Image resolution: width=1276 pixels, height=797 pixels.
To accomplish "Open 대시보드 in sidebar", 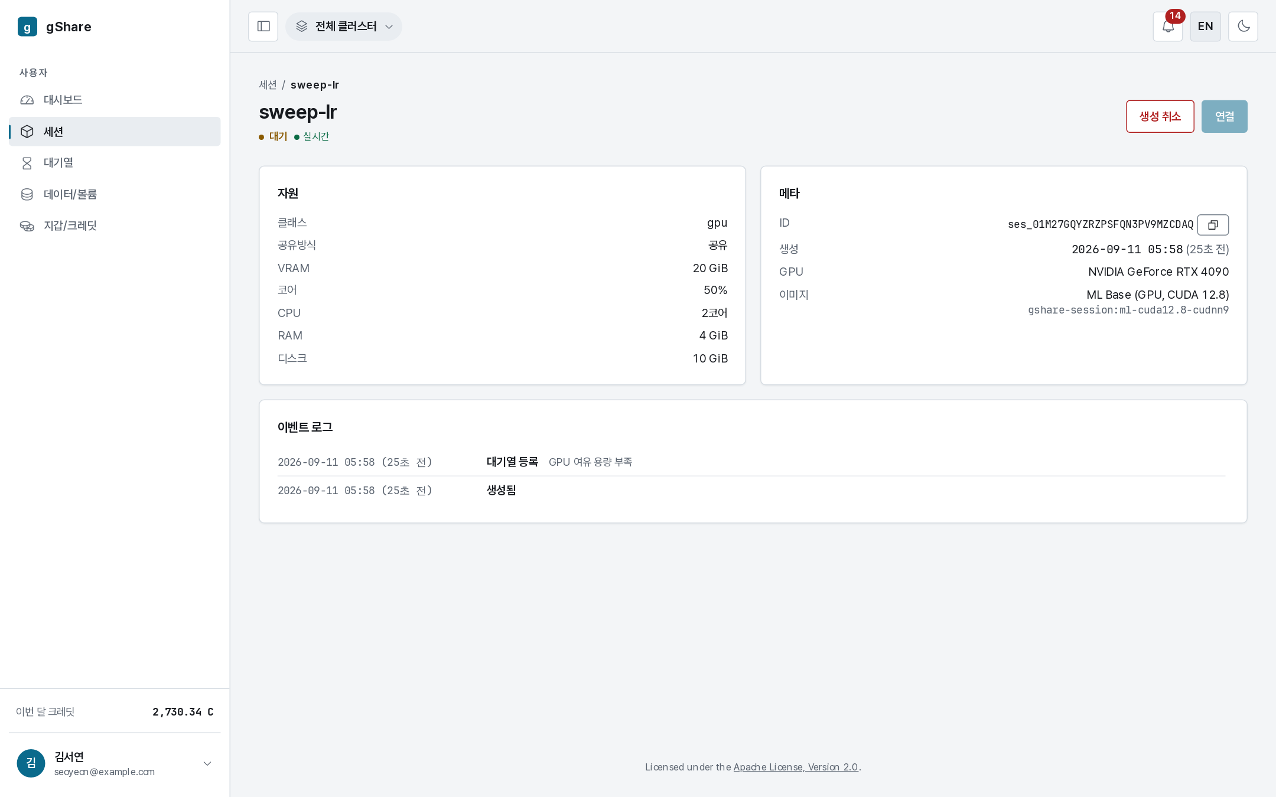I will pos(115,100).
